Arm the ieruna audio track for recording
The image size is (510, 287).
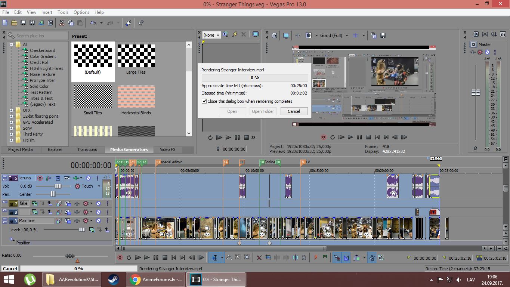(x=40, y=178)
